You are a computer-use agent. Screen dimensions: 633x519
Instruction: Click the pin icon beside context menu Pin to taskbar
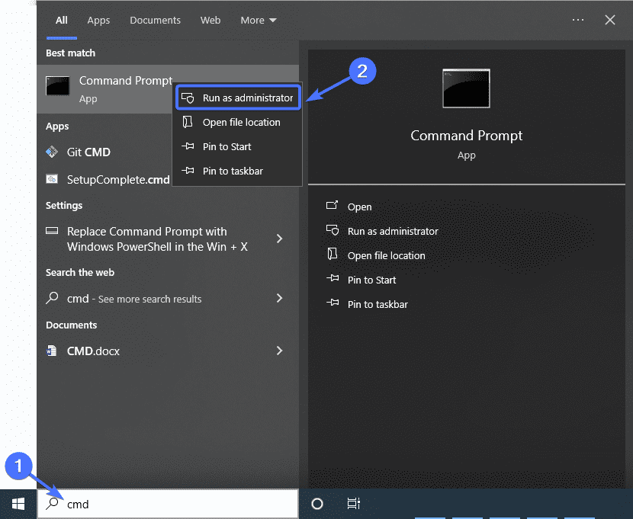188,171
